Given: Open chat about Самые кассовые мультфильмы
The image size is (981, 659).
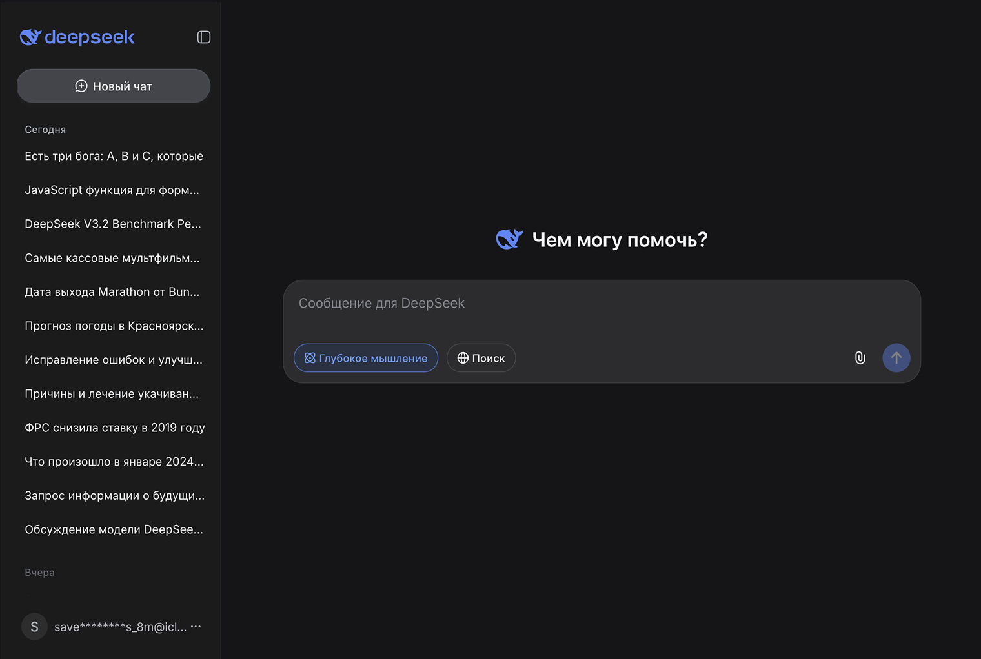Looking at the screenshot, I should pyautogui.click(x=112, y=258).
